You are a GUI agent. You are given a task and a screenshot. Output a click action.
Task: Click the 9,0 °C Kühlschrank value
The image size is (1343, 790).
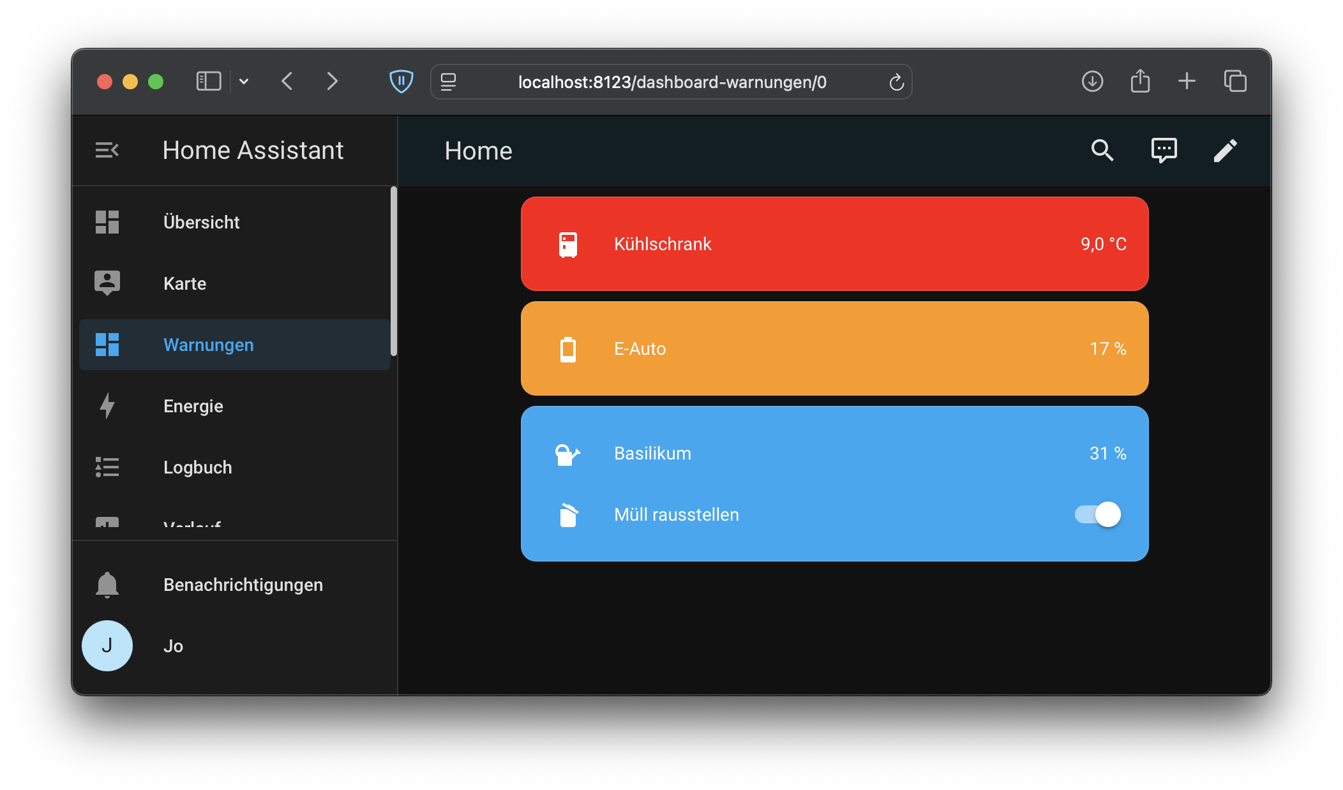[1103, 244]
